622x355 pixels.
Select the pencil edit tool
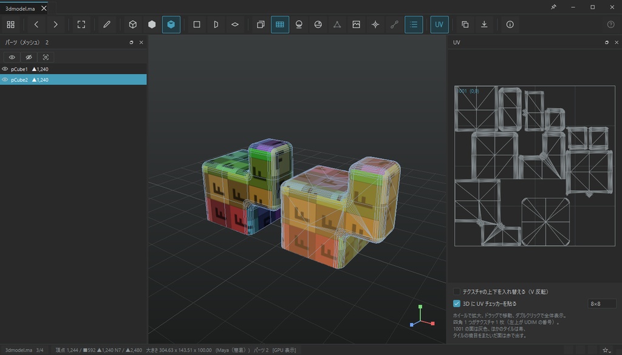[x=107, y=24]
